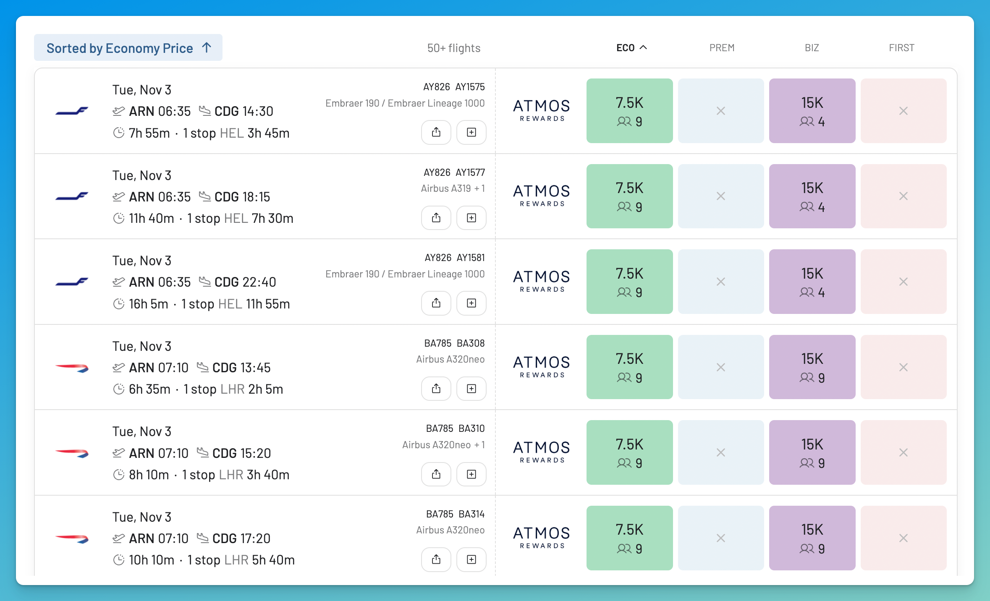Click the Finnair logo on the CDG 18:15 flight
This screenshot has width=990, height=601.
coord(72,196)
